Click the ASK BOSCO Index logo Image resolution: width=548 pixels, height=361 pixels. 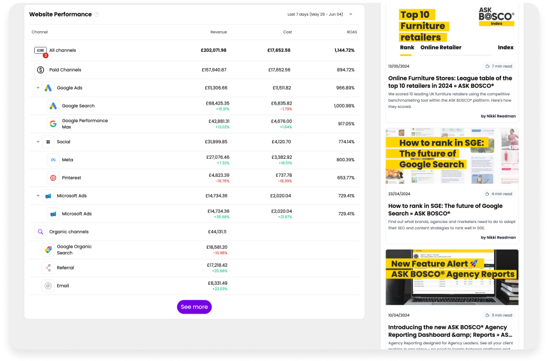point(497,16)
